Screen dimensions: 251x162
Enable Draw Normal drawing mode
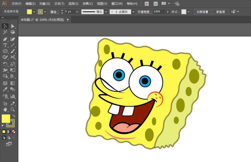pyautogui.click(x=4, y=138)
